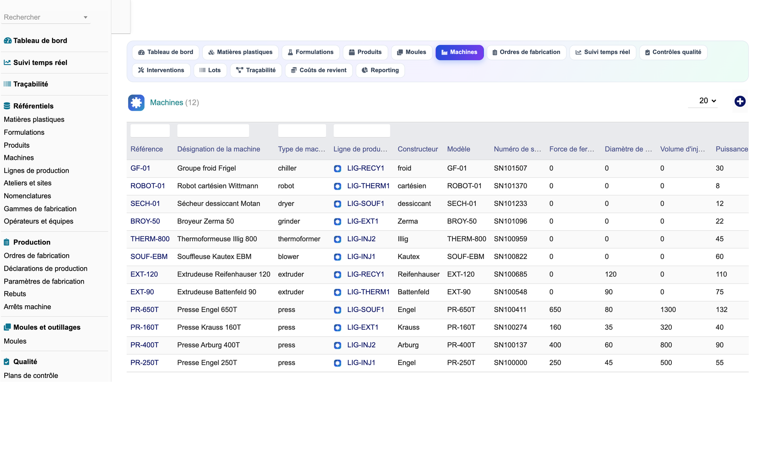Open the Tableau de bord tab
Viewport: 765px width, 473px height.
[166, 52]
